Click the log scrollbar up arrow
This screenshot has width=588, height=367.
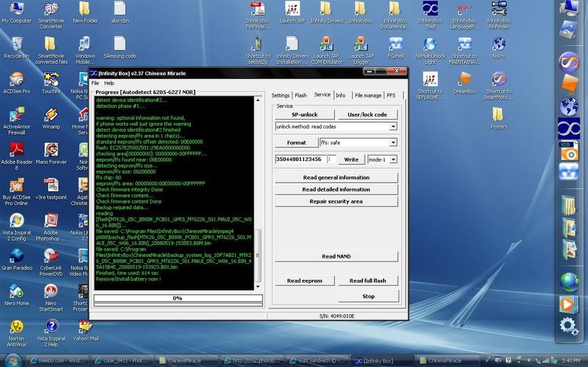coord(258,100)
